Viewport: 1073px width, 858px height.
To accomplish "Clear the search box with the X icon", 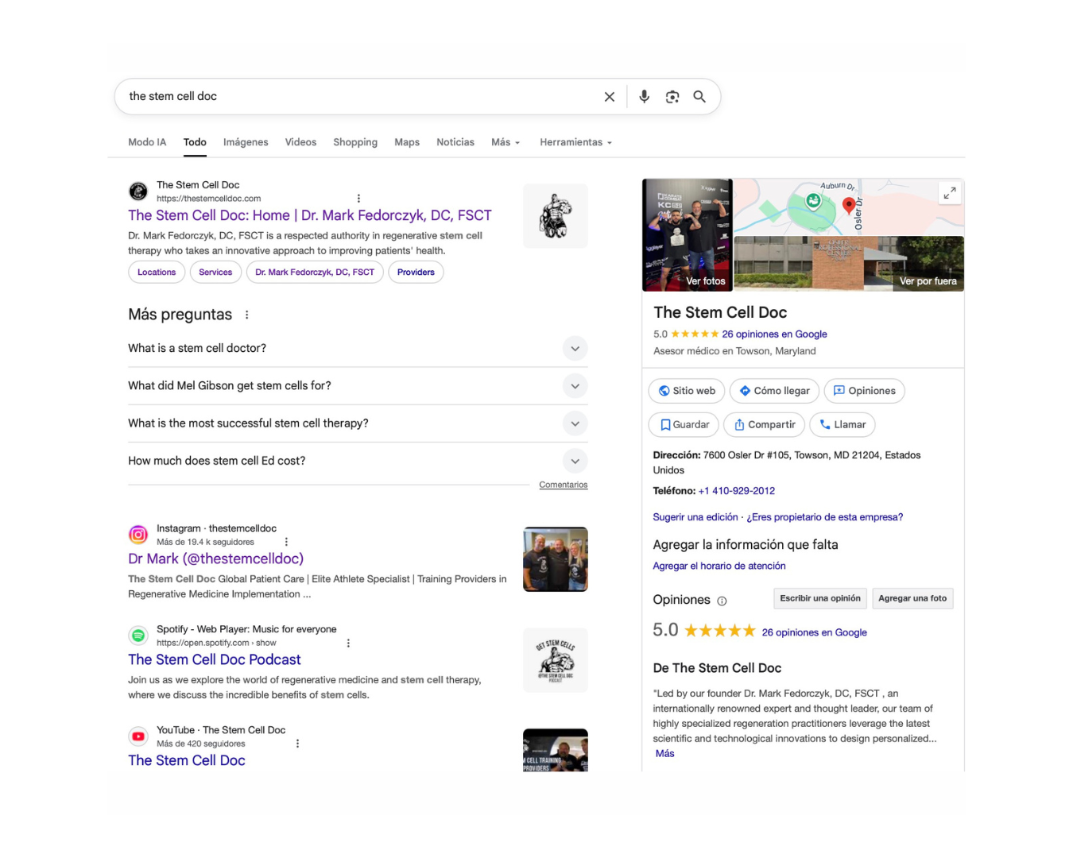I will (x=610, y=97).
